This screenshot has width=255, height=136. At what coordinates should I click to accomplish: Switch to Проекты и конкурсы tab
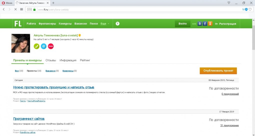[27, 60]
